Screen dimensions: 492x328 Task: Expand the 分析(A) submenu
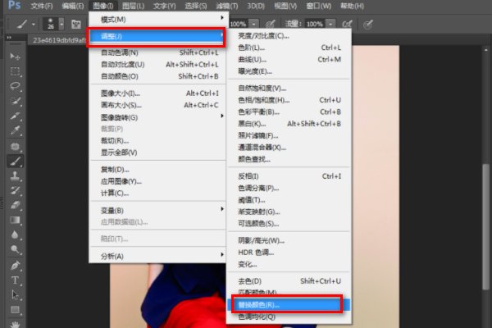157,256
